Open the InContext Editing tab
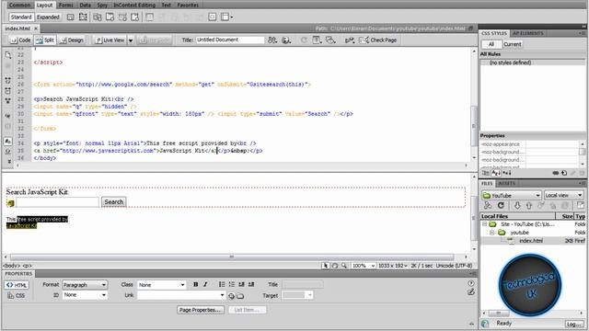This screenshot has height=331, width=589. (x=134, y=5)
